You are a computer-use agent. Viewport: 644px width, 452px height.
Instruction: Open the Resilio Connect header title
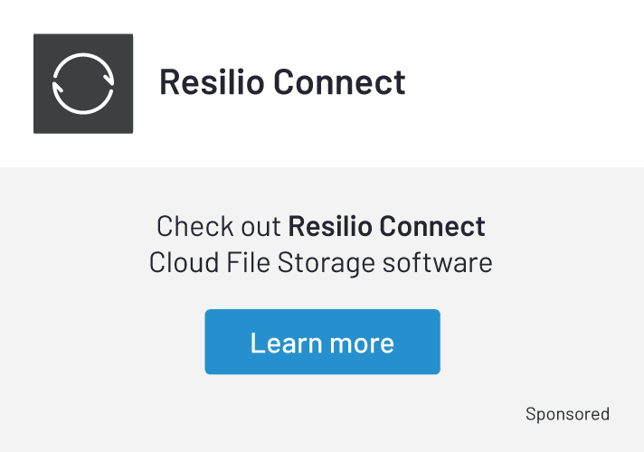click(282, 82)
